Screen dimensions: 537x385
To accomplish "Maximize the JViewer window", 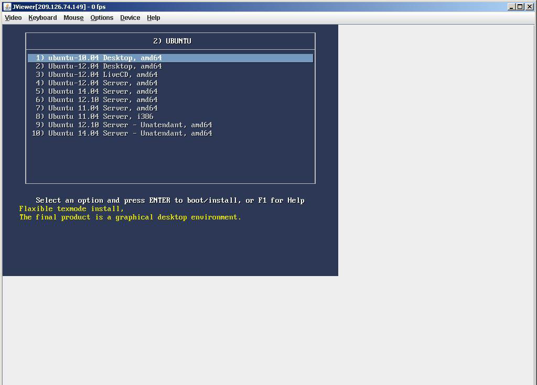I will 520,7.
